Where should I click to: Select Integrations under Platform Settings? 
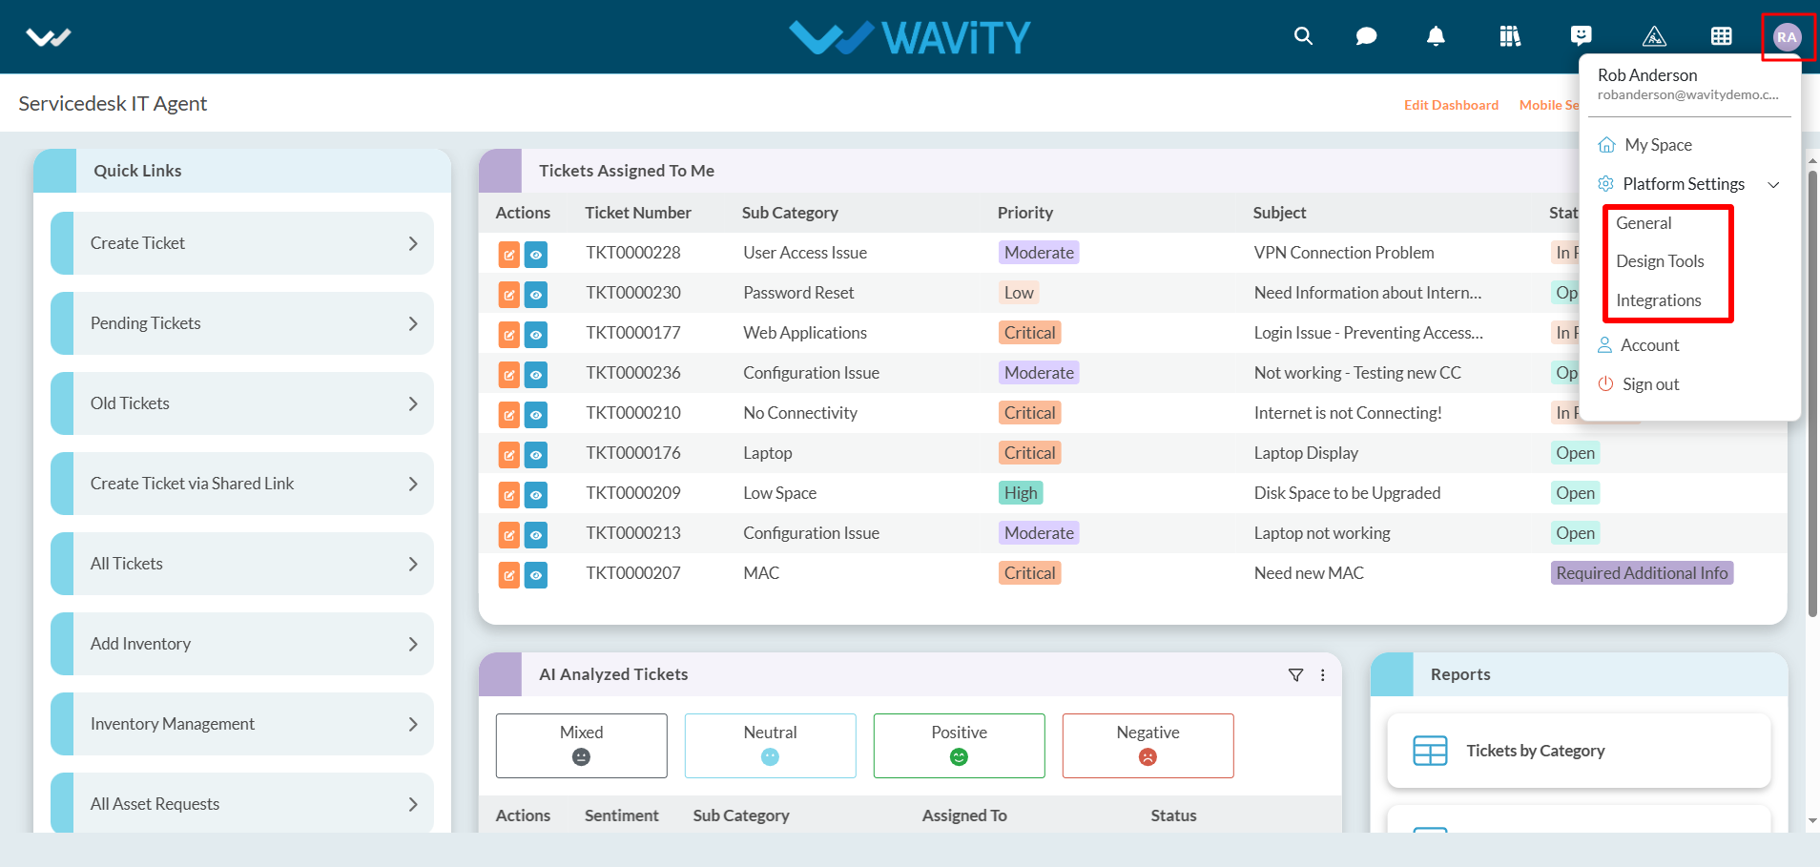tap(1658, 300)
